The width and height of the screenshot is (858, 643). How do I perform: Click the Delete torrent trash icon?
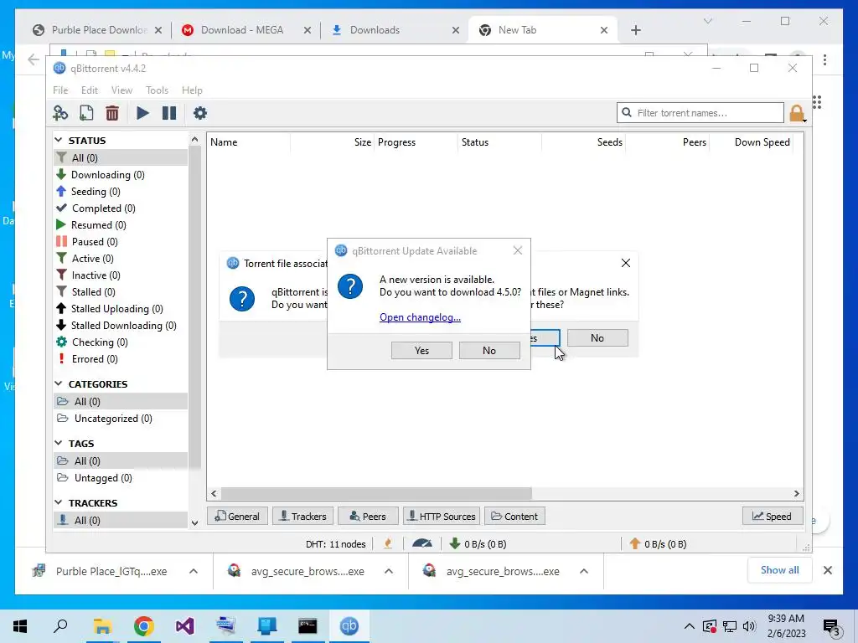click(112, 113)
